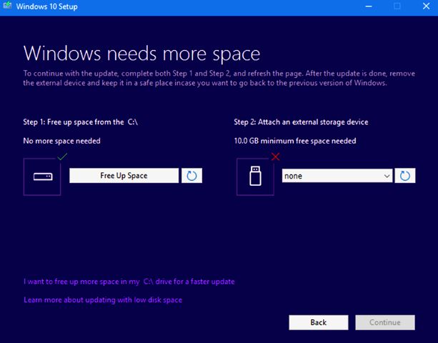Image resolution: width=438 pixels, height=343 pixels.
Task: Open Learn more about updating with low disk space
Action: click(103, 299)
